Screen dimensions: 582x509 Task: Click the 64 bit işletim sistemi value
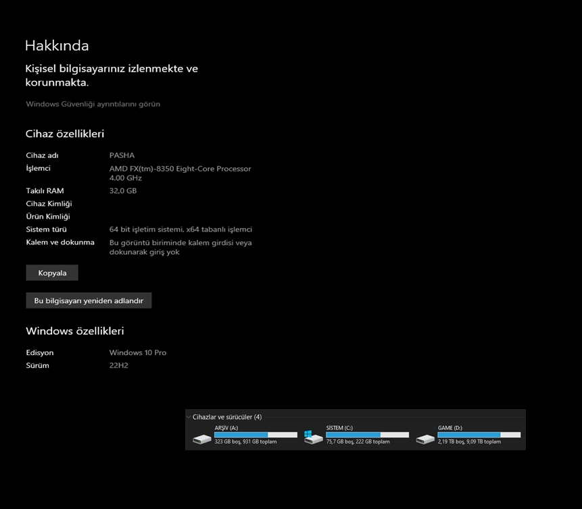[x=180, y=230]
